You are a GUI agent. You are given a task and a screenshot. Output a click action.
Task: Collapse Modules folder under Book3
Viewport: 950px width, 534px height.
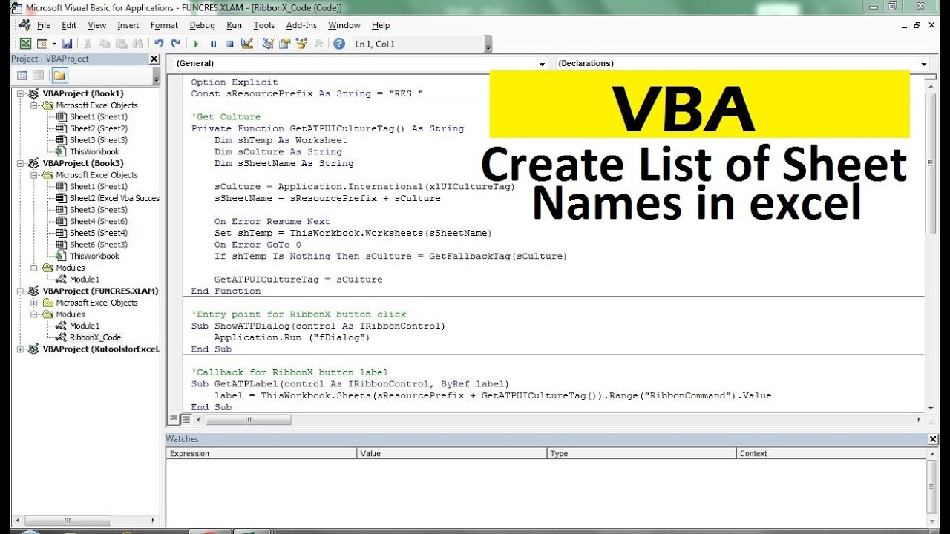point(34,268)
